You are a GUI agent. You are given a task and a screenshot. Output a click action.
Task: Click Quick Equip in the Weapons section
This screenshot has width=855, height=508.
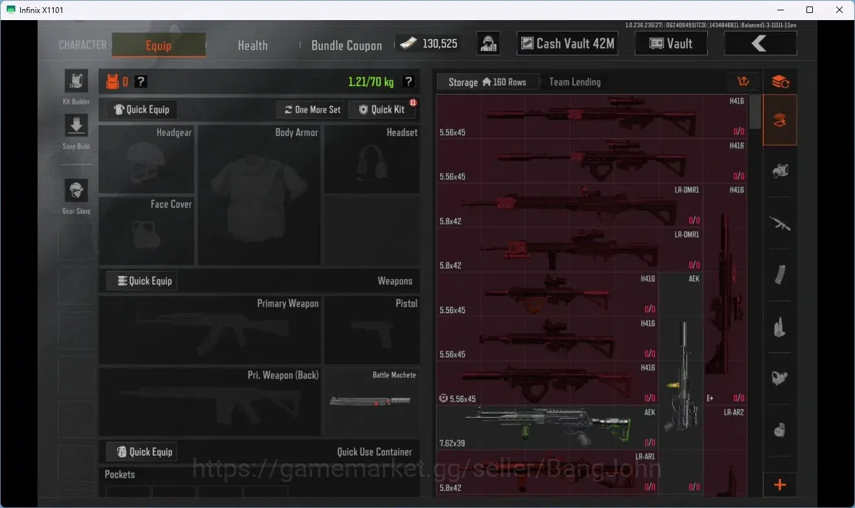click(x=142, y=281)
